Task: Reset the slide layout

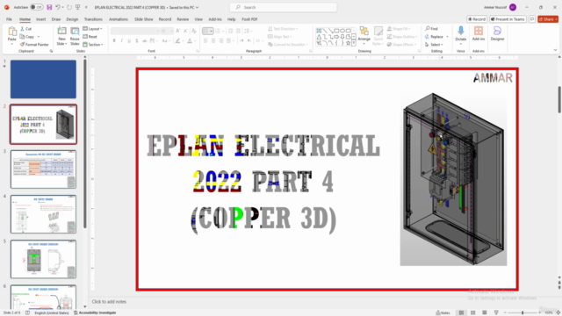Action: coord(90,37)
